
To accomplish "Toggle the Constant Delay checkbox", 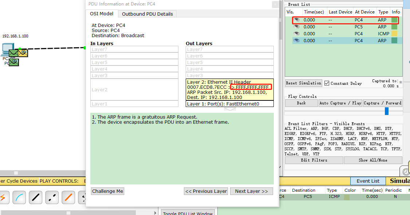I will [x=327, y=83].
